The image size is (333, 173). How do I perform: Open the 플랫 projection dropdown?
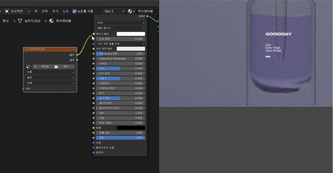pos(50,78)
